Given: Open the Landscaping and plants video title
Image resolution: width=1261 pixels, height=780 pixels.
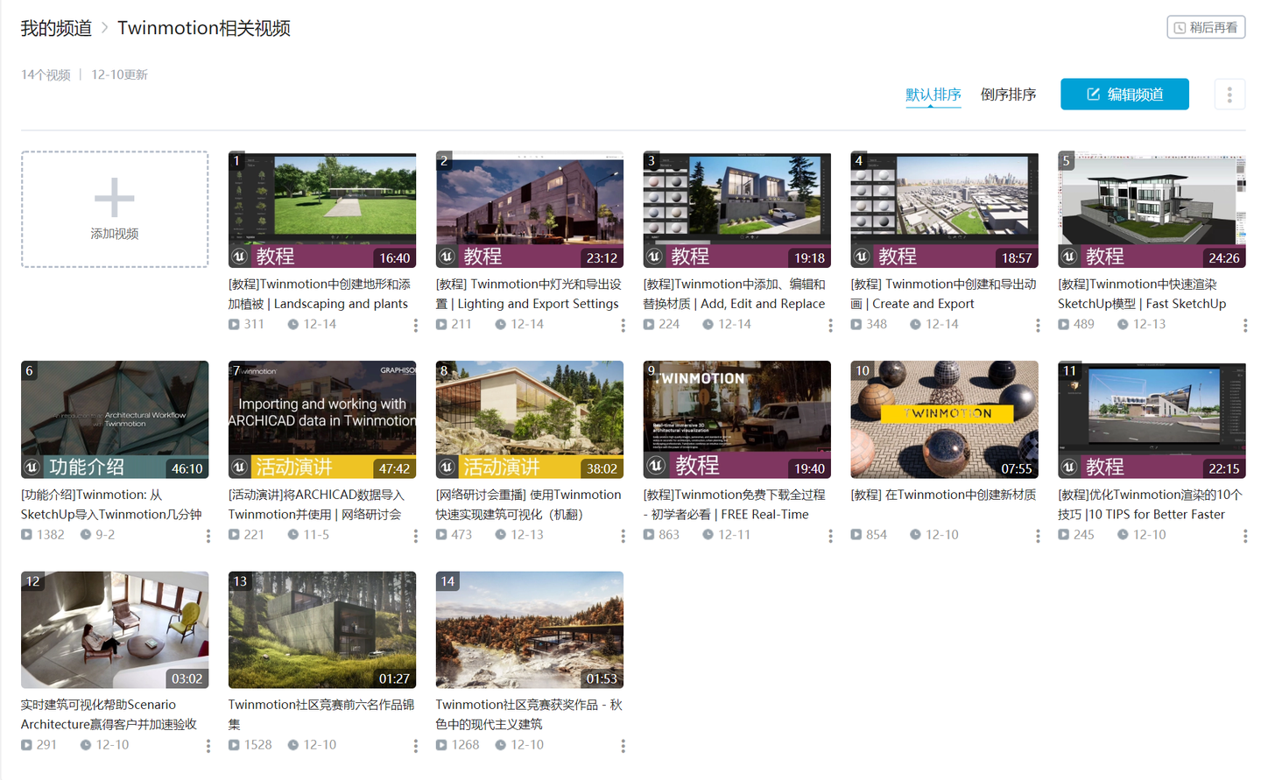Looking at the screenshot, I should pos(320,294).
